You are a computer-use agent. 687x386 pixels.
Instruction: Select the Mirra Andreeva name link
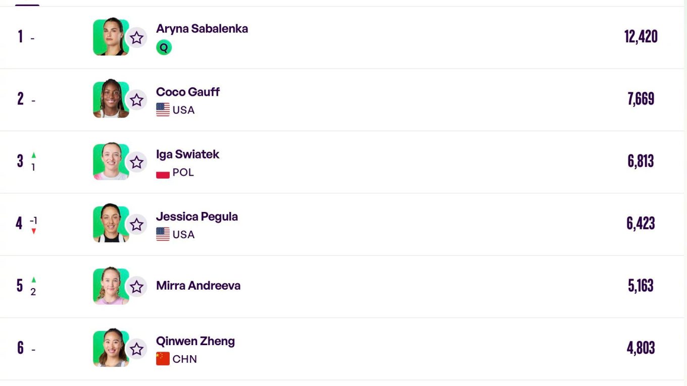pos(198,286)
